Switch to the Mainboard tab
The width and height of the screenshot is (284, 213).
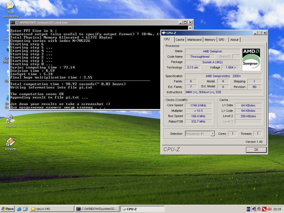[x=194, y=40]
